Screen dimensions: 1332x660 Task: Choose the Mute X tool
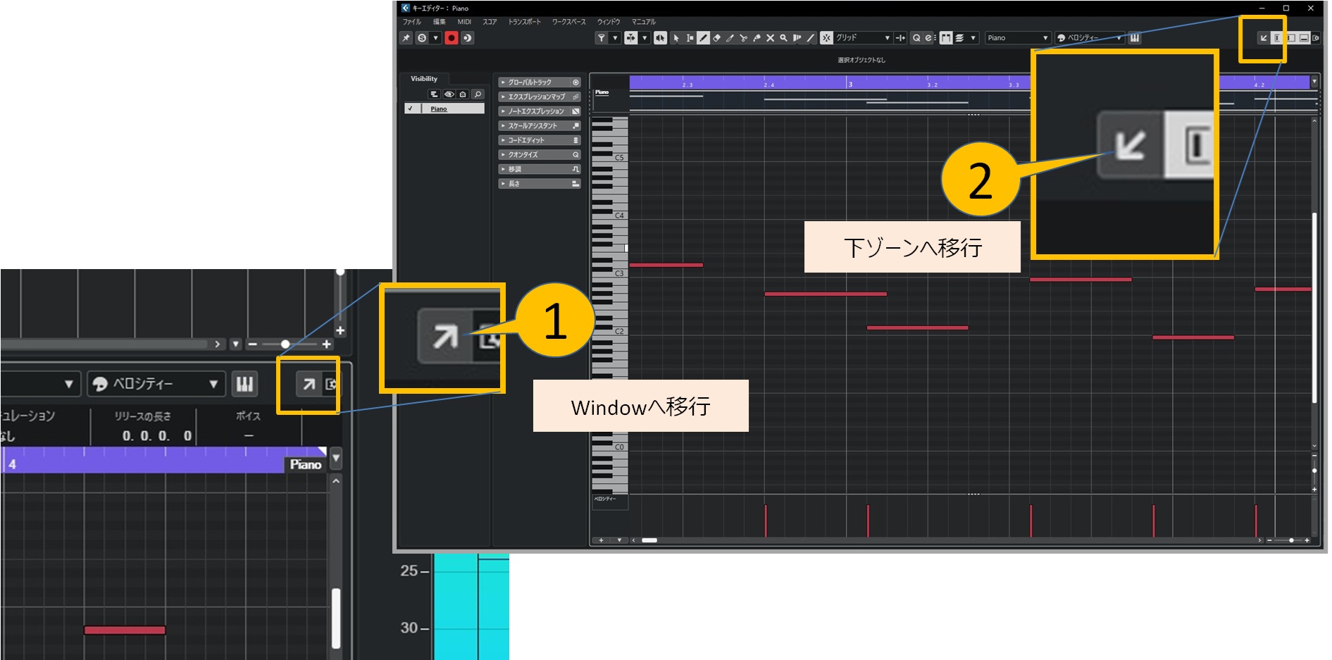(x=770, y=38)
